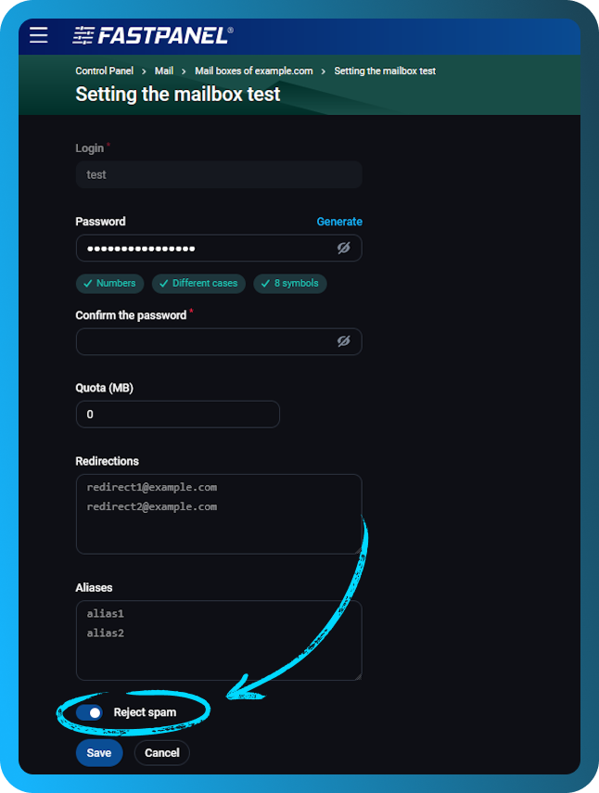This screenshot has width=599, height=793.
Task: Toggle visibility for Confirm the password
Action: coord(344,341)
